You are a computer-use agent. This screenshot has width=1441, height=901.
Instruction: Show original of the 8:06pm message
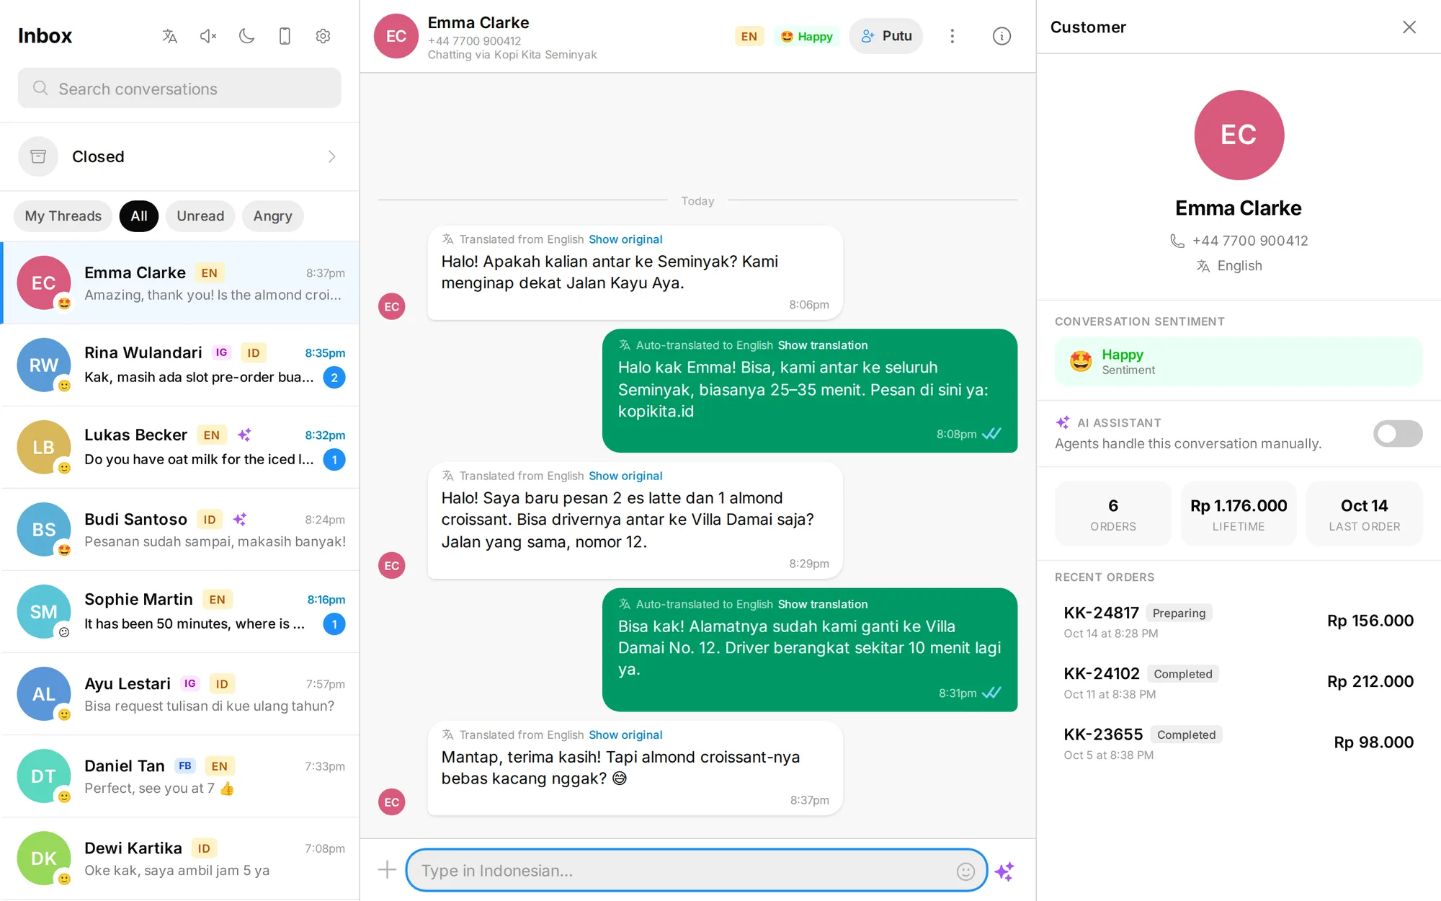click(625, 239)
